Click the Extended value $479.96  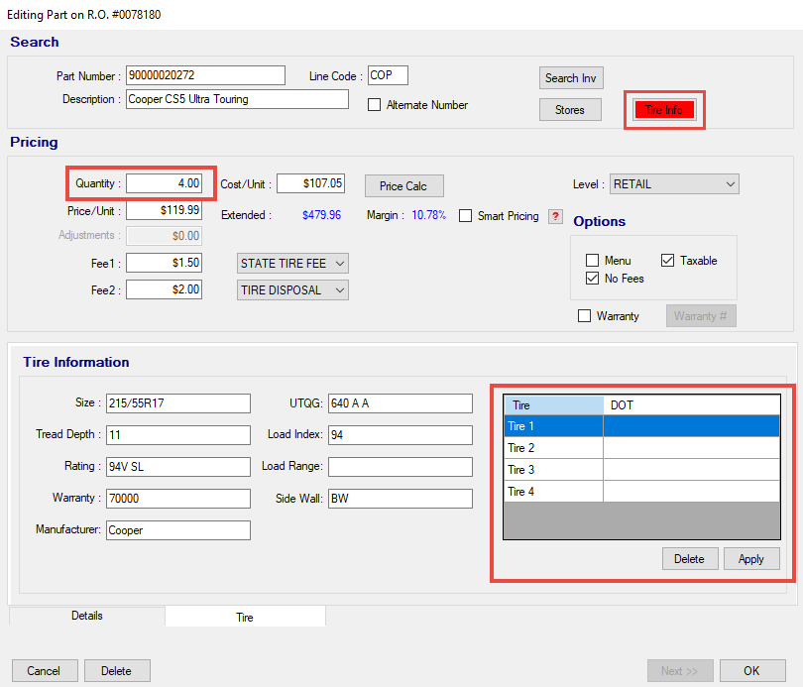(321, 215)
